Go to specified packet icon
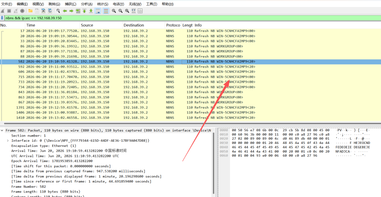The image size is (381, 197). click(78, 11)
